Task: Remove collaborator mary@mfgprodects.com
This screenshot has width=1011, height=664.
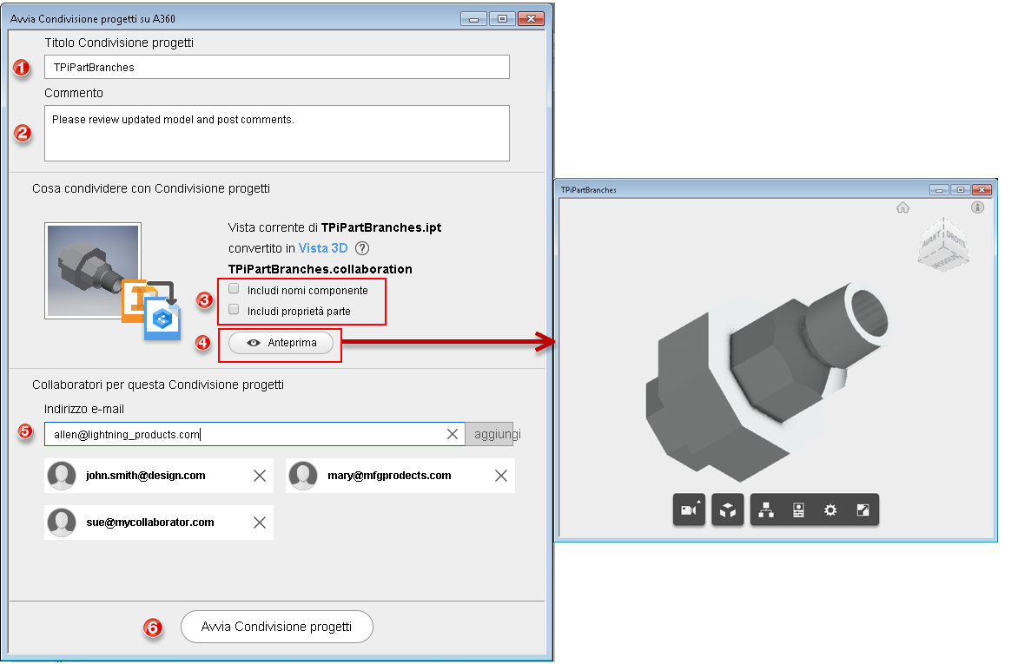Action: pos(501,476)
